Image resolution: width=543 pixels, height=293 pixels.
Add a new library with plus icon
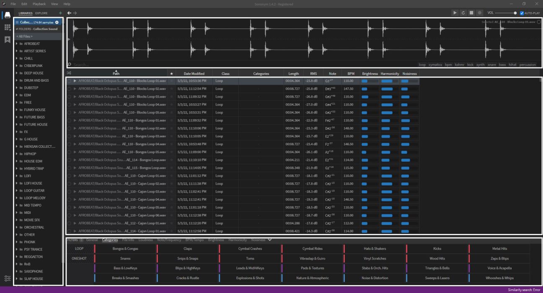pos(61,13)
